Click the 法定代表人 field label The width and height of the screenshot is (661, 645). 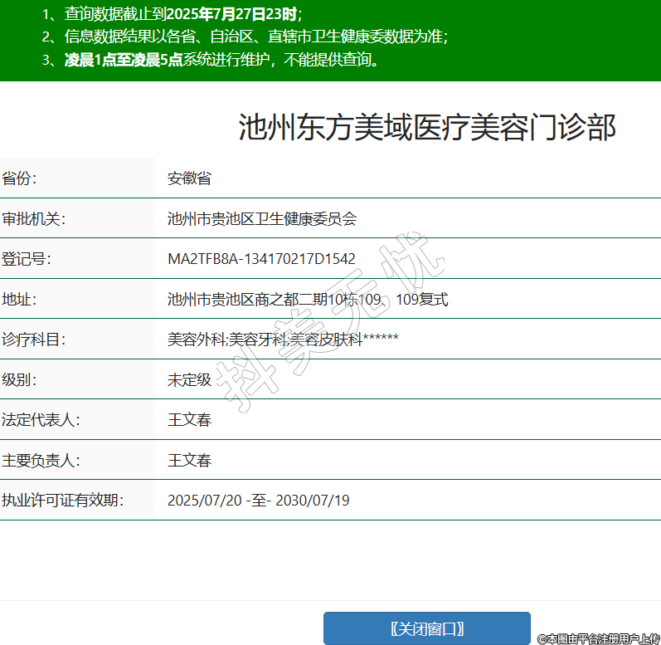pyautogui.click(x=41, y=420)
